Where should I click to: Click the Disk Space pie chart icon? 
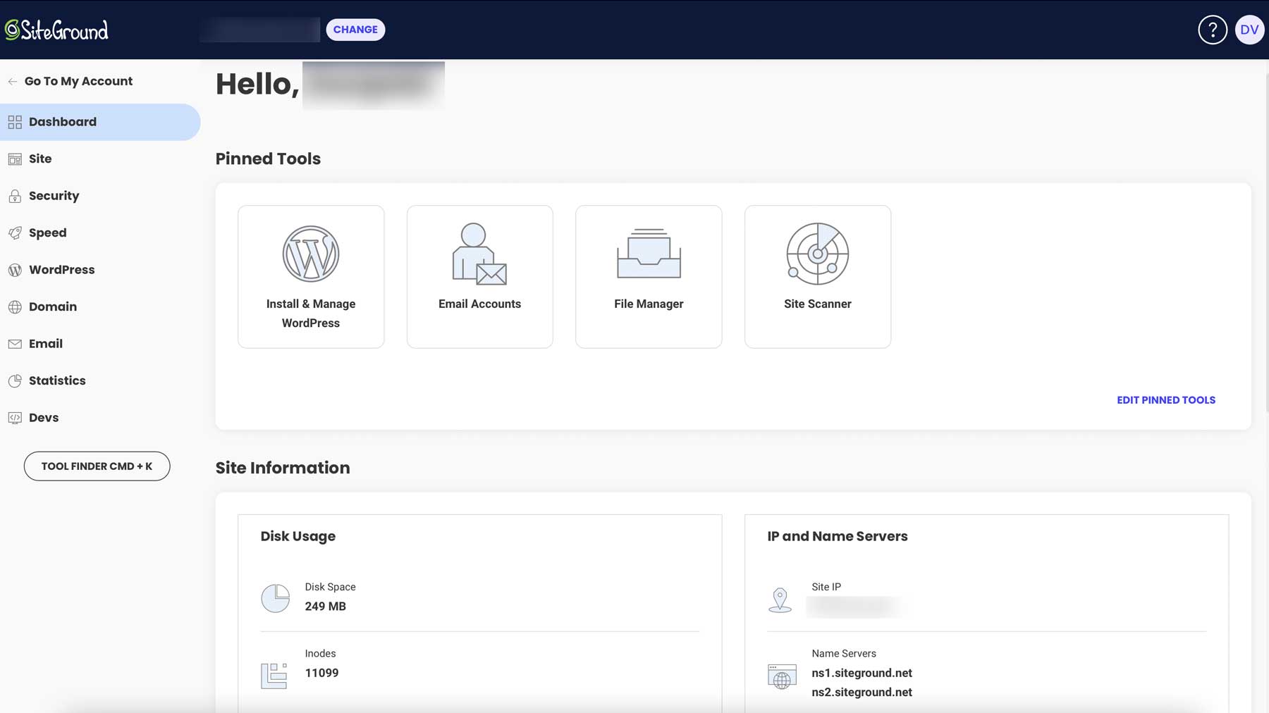tap(275, 597)
